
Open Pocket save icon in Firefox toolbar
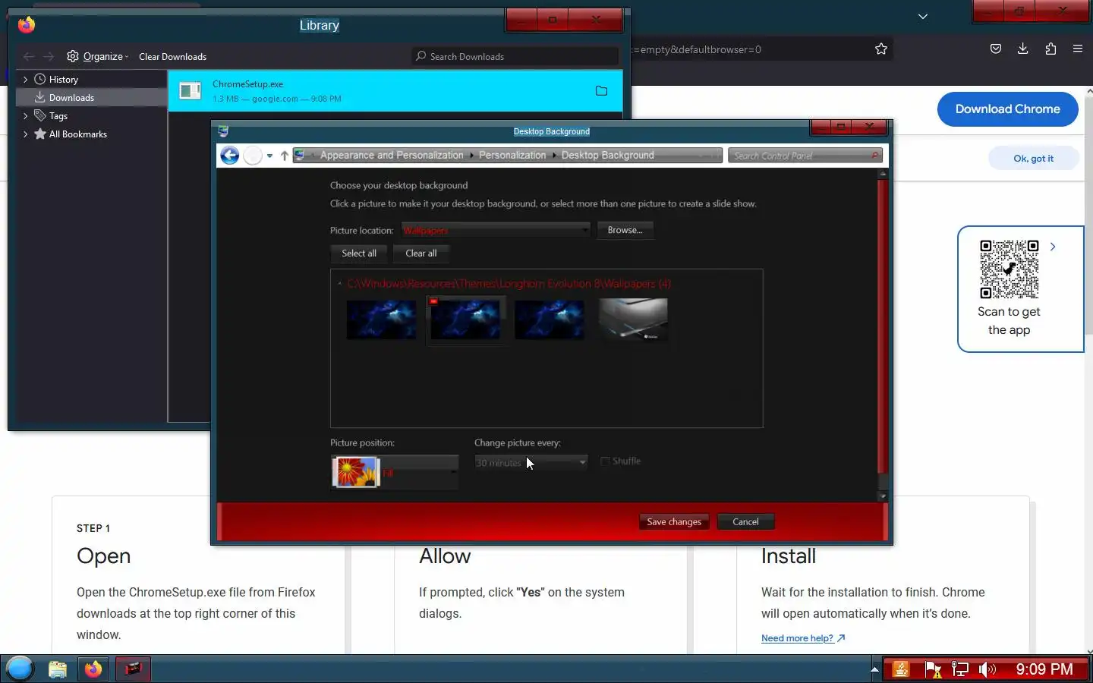click(x=995, y=49)
